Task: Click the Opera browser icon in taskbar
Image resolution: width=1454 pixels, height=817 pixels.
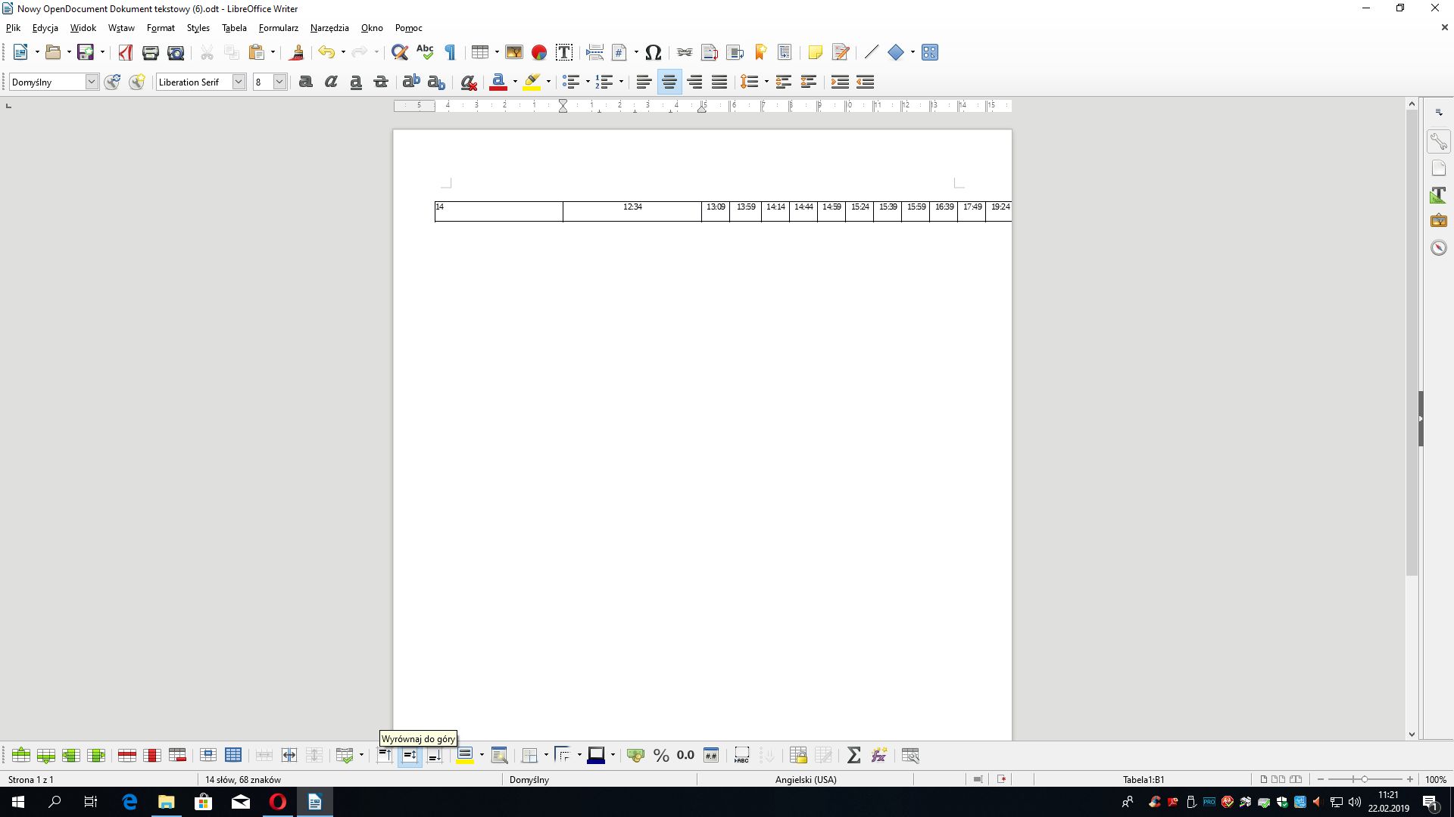Action: click(278, 802)
